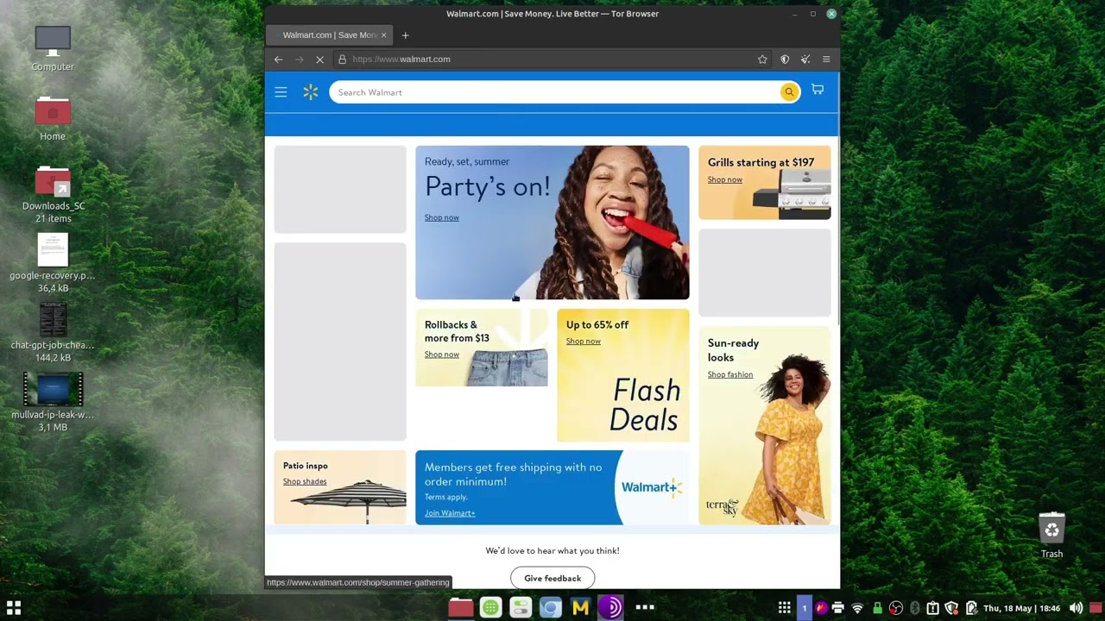Open the Trash on the desktop

1051,535
